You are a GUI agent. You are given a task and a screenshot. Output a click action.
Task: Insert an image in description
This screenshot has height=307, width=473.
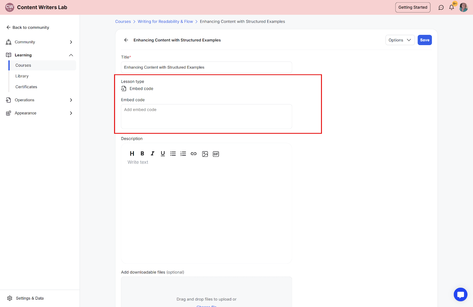tap(205, 154)
